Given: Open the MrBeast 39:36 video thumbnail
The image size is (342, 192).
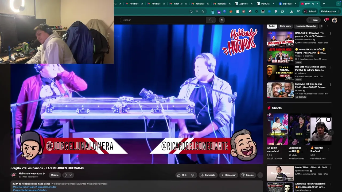Looking at the screenshot, I should point(280,90).
